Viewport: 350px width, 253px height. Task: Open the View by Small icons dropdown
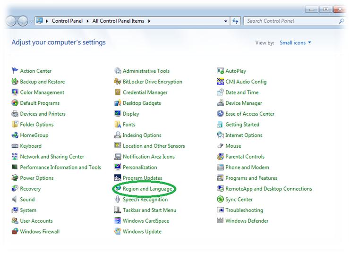coord(295,42)
